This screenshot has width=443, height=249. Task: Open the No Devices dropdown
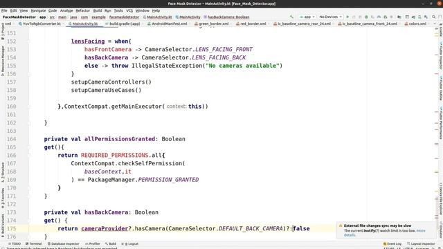click(x=330, y=17)
